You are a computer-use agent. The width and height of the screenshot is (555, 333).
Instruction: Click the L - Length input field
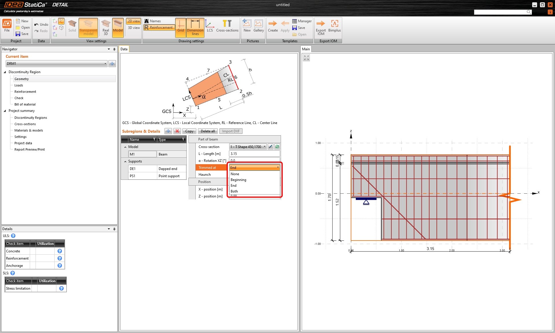pos(254,154)
